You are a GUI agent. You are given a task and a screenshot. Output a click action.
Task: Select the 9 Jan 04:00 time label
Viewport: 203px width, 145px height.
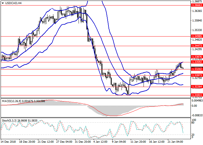tap(119, 142)
